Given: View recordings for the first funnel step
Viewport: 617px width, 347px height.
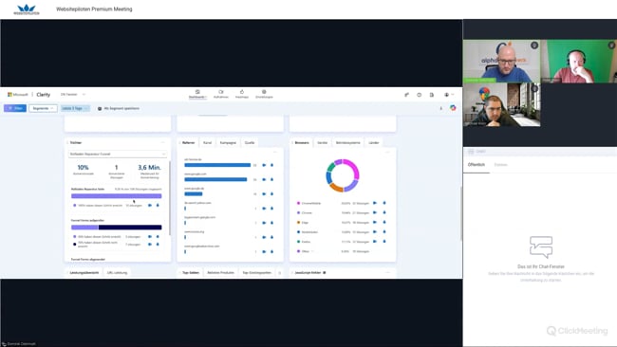Looking at the screenshot, I should [150, 205].
